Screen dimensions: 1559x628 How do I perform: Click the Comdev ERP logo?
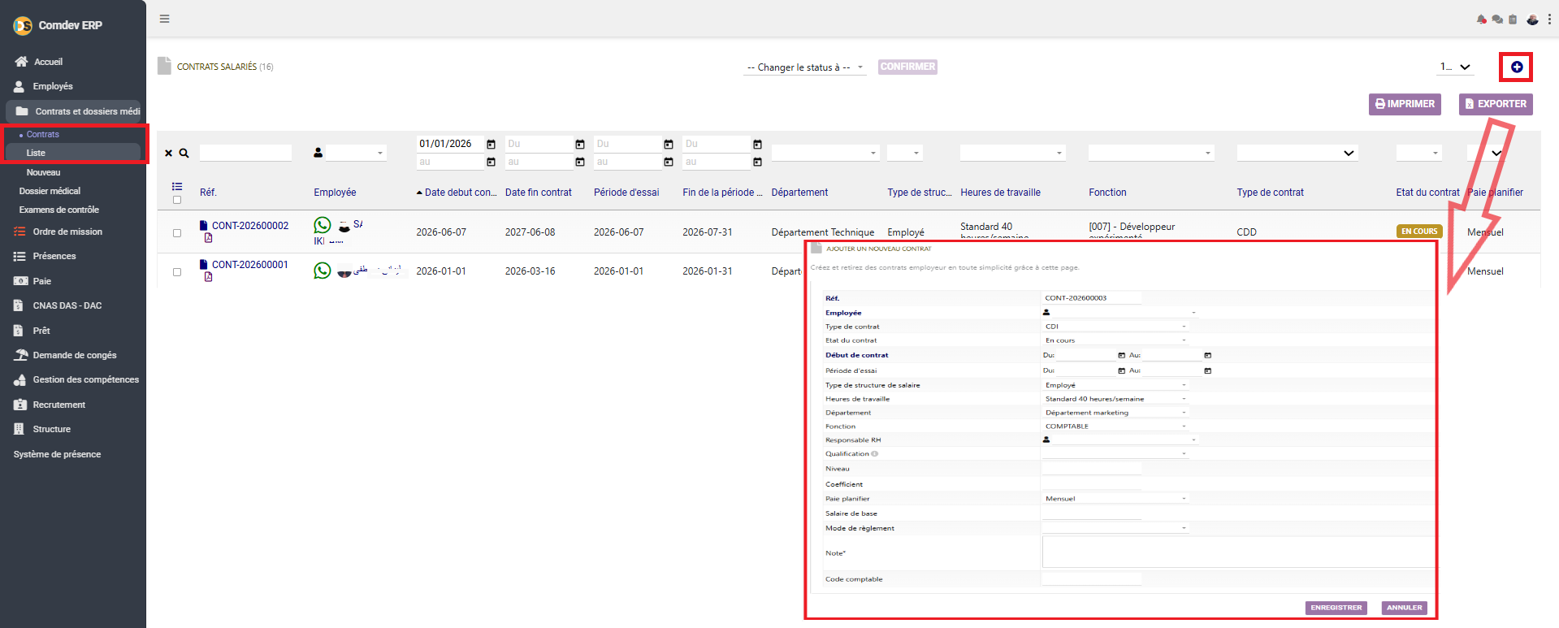[23, 26]
